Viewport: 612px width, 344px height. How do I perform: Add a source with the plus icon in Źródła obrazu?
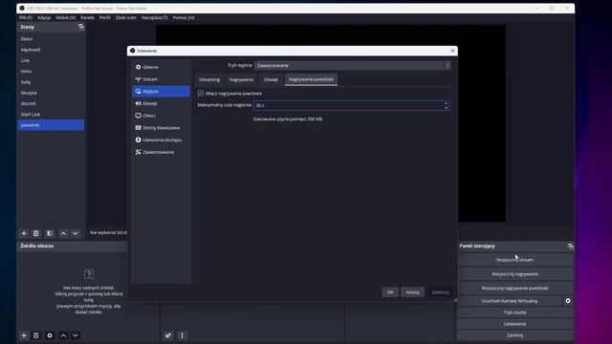24,335
